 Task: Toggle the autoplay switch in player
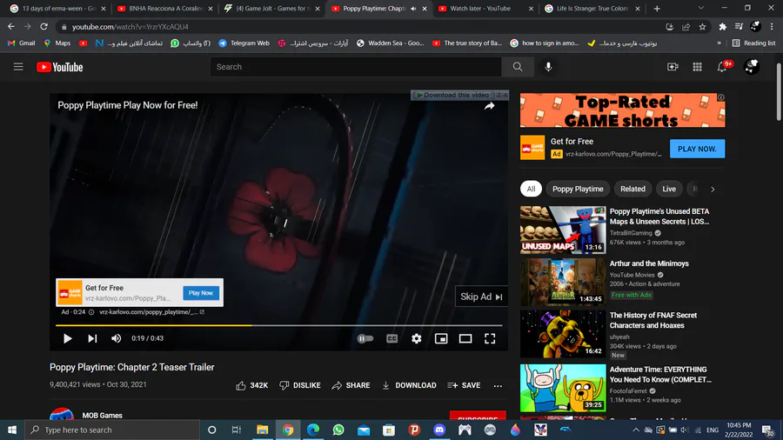[365, 339]
